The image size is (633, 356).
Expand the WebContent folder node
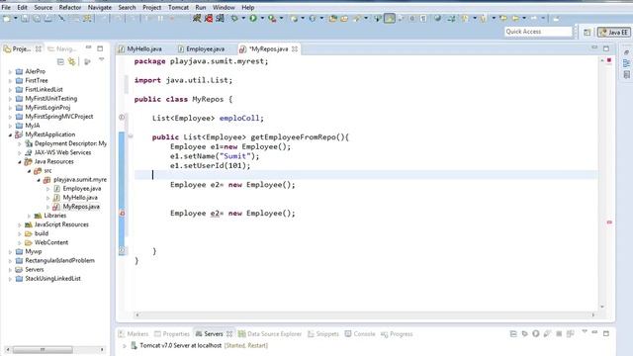click(x=20, y=242)
